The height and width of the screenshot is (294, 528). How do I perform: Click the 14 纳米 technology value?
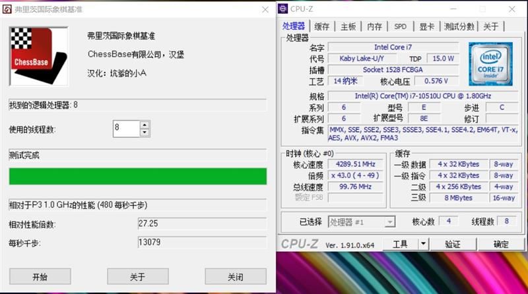[345, 81]
